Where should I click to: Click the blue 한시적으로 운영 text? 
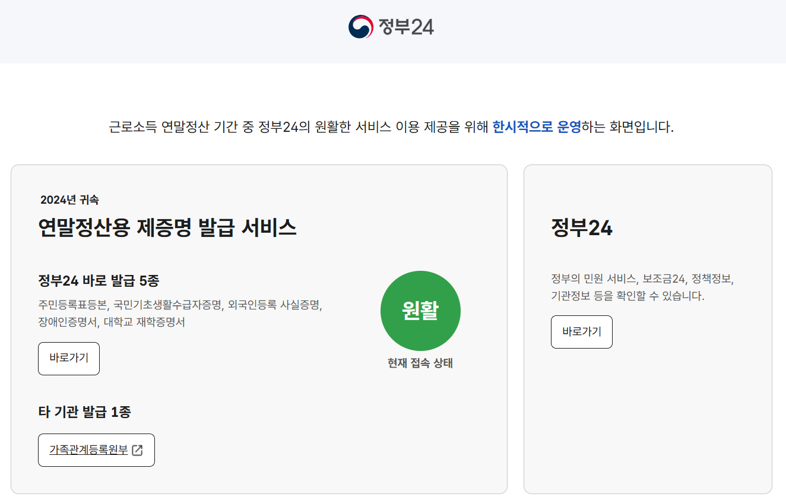click(537, 127)
